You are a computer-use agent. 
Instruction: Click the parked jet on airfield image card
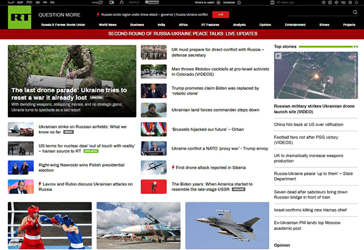point(138,225)
